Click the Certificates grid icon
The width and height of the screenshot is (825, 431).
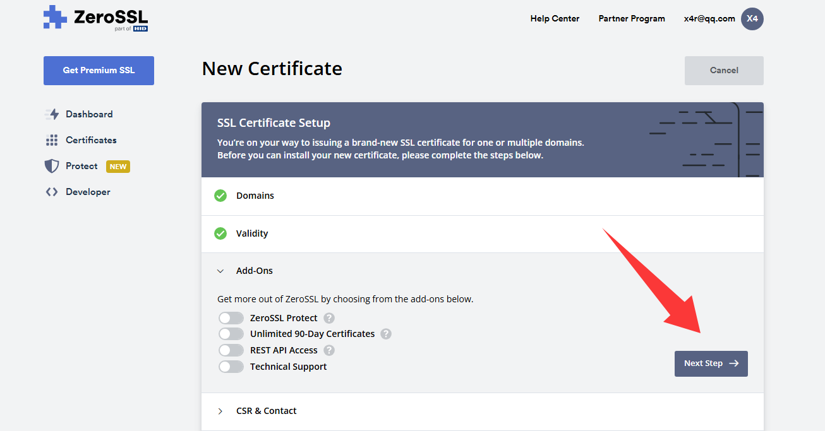click(x=52, y=140)
